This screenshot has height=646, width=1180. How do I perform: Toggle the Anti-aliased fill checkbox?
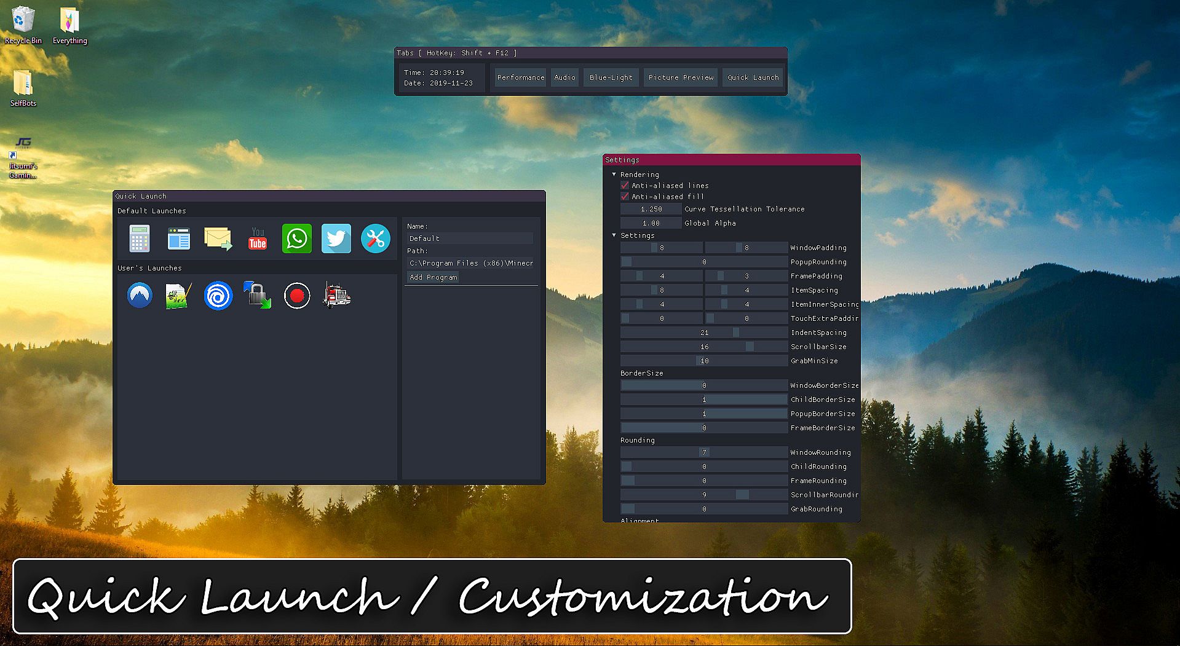tap(625, 197)
